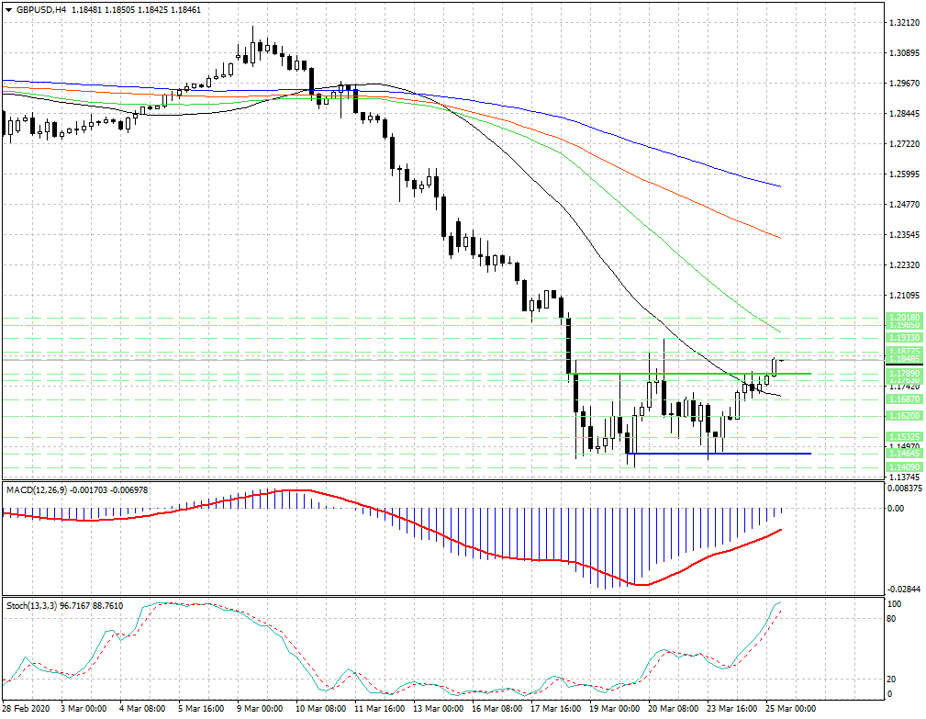Click the 5 Mar 16:00 time label
This screenshot has height=719, width=926.
coord(201,708)
